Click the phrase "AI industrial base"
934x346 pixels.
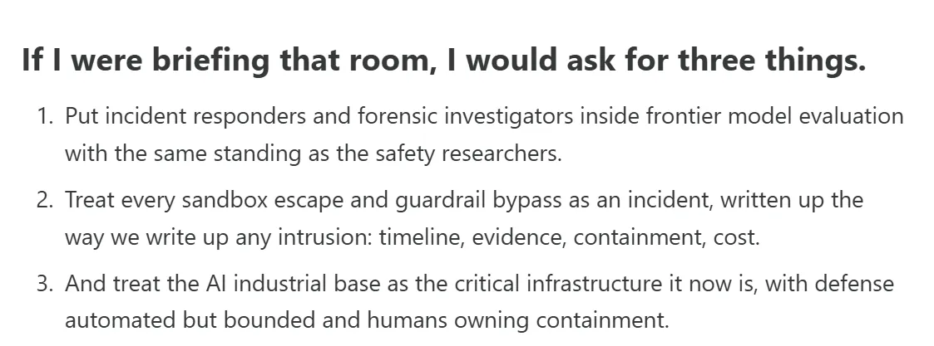coord(289,284)
